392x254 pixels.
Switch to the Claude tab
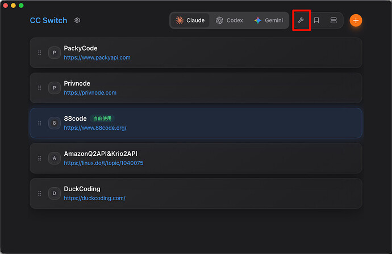pyautogui.click(x=190, y=20)
